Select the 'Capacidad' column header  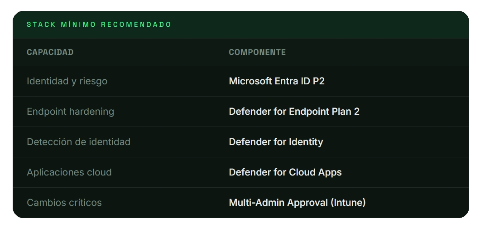[50, 52]
